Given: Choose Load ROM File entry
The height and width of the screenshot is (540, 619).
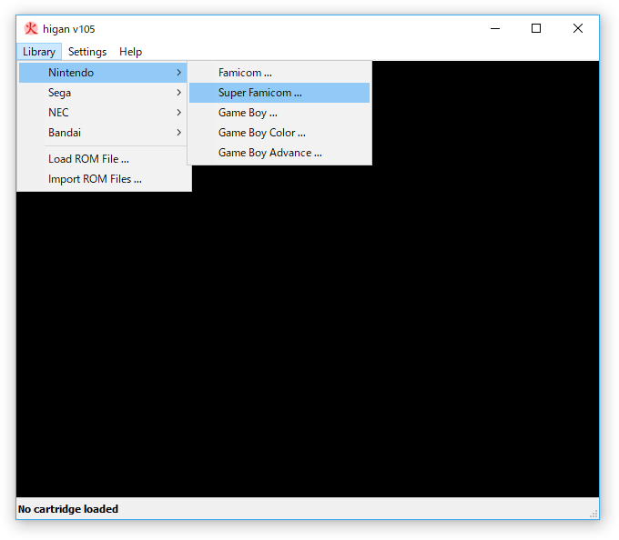Looking at the screenshot, I should tap(103, 159).
